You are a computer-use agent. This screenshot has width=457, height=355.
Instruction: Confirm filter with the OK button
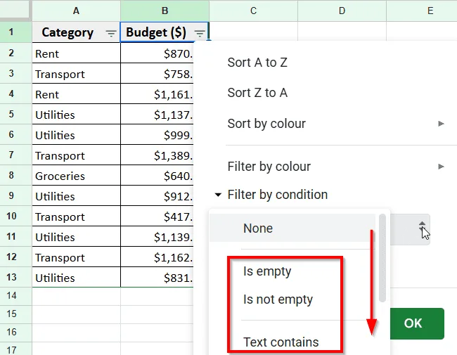417,323
